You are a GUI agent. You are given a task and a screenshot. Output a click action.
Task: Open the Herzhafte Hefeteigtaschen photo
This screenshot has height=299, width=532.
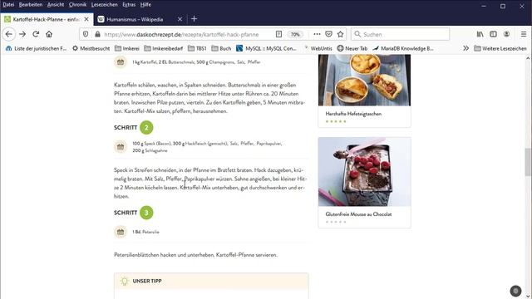click(x=364, y=81)
